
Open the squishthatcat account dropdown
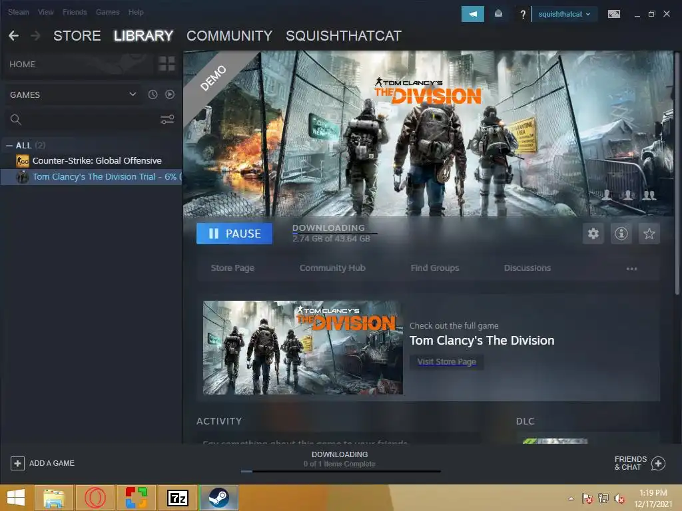point(564,15)
